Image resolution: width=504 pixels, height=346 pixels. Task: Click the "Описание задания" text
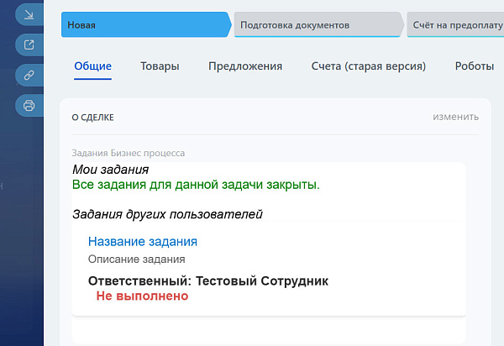pos(136,259)
